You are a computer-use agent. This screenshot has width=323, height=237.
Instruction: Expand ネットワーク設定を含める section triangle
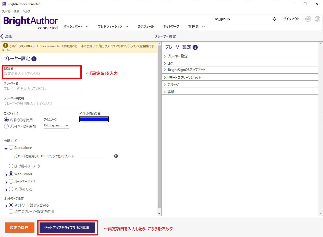tap(6, 206)
